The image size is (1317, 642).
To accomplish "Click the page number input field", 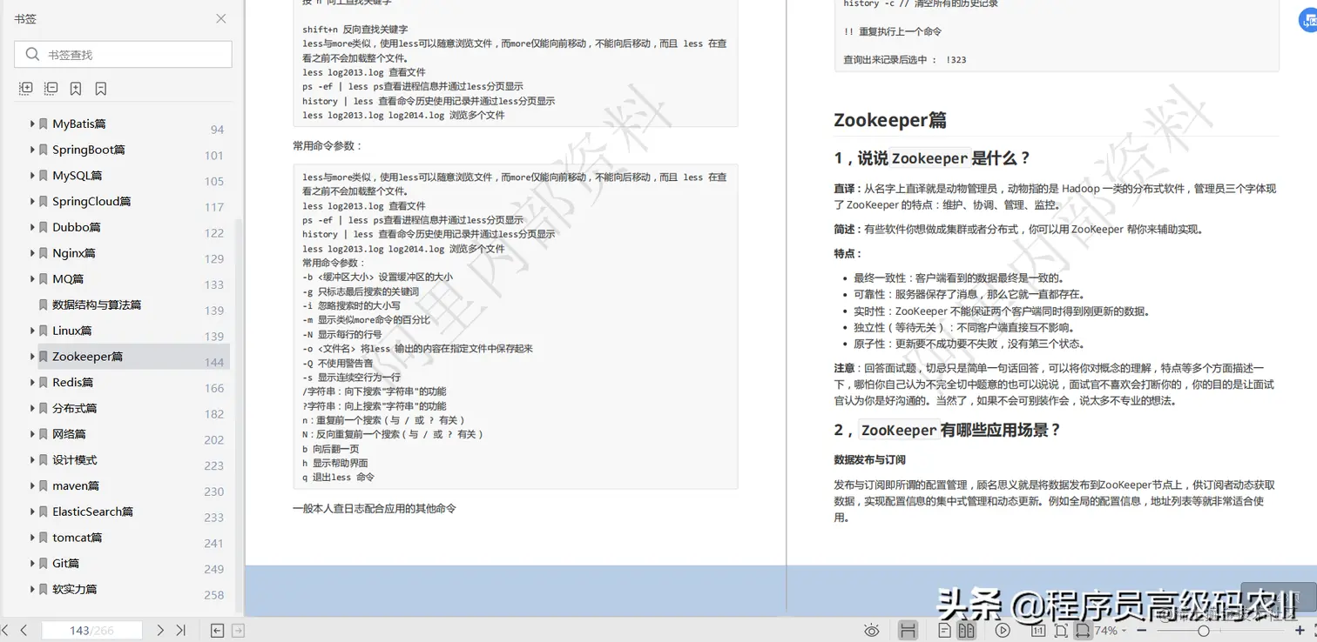I will [91, 630].
